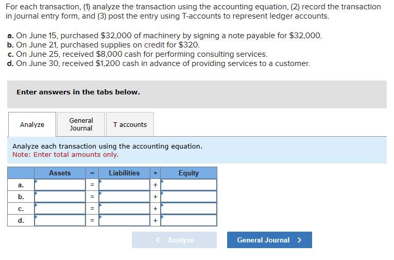Click the Equity field for transaction a
This screenshot has height=260, width=394.
tap(189, 185)
